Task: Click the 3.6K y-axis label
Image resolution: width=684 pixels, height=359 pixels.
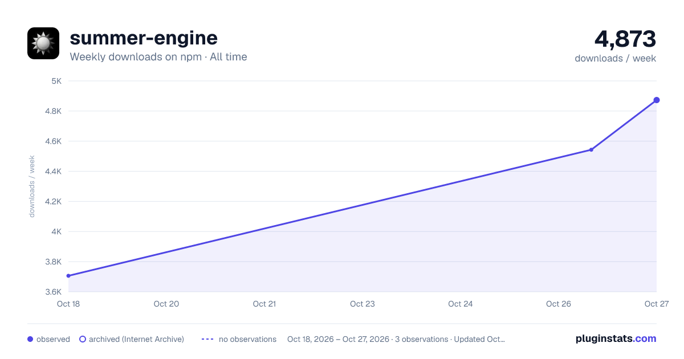Action: tap(52, 292)
